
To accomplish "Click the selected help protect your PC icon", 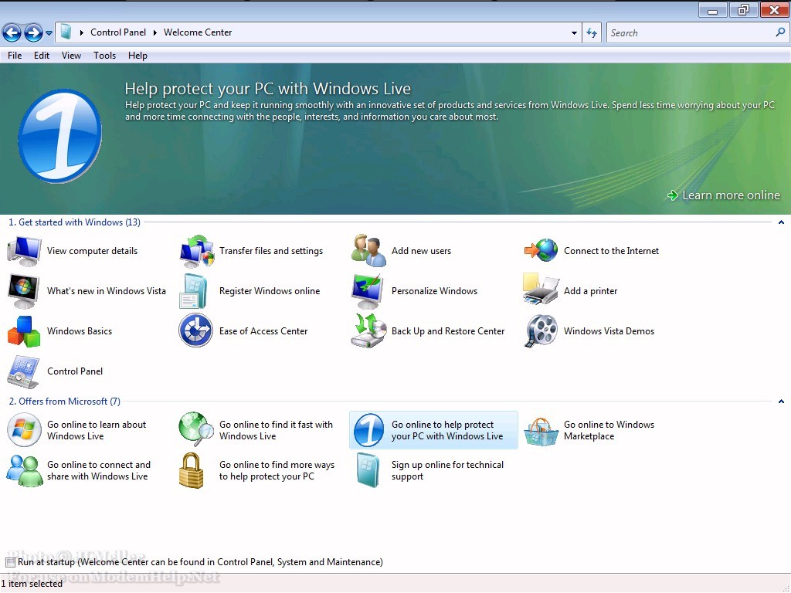I will coord(368,430).
